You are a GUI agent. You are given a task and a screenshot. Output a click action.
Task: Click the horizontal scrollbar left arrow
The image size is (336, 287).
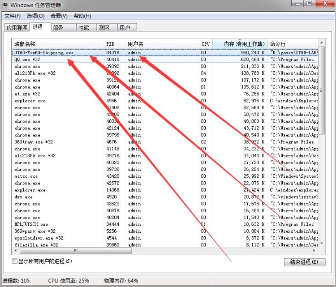16,250
